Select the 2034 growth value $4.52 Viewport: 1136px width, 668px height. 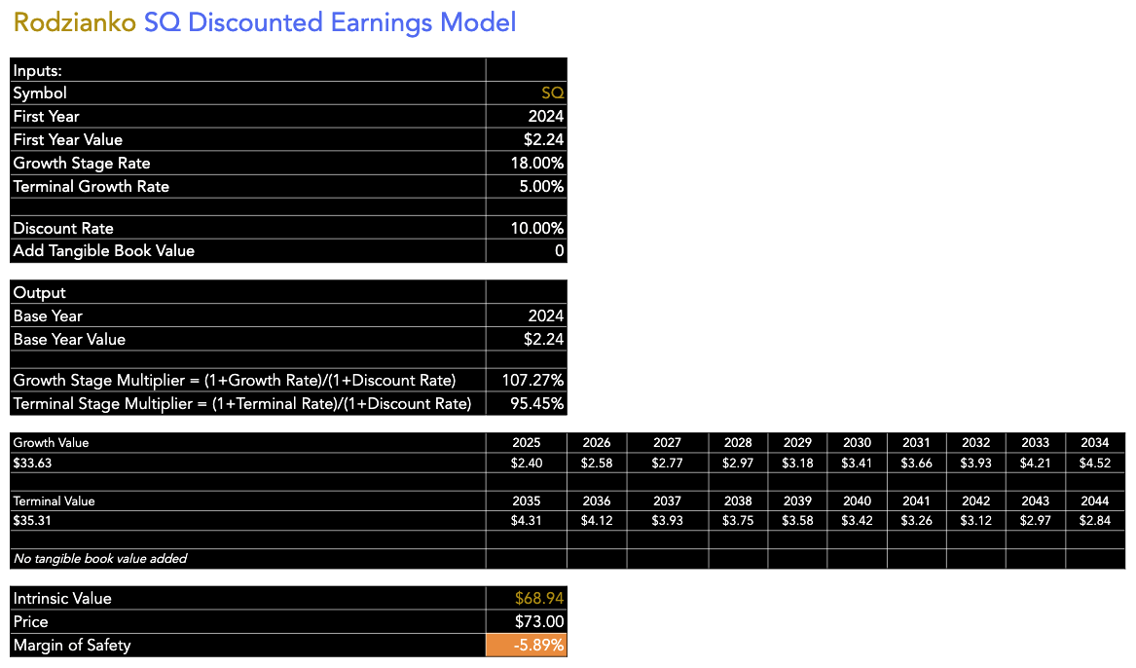click(x=1095, y=463)
